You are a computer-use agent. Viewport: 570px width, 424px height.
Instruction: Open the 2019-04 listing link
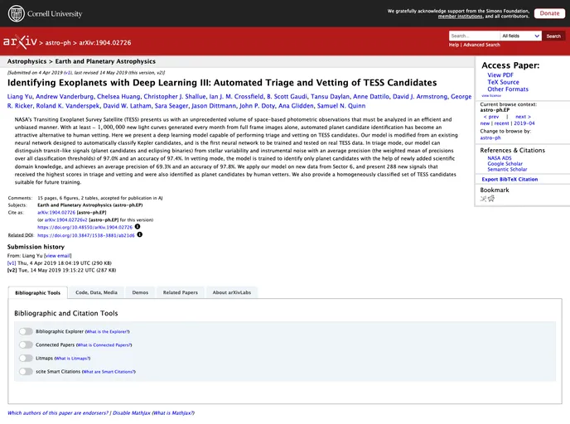tap(524, 123)
